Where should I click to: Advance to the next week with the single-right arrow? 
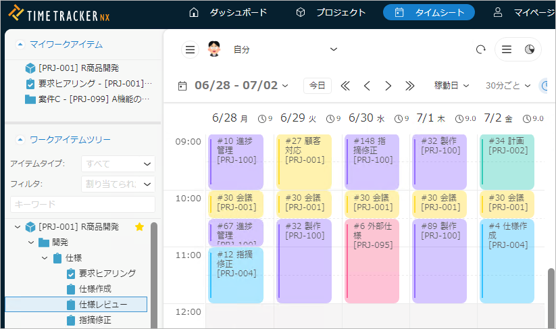click(388, 86)
